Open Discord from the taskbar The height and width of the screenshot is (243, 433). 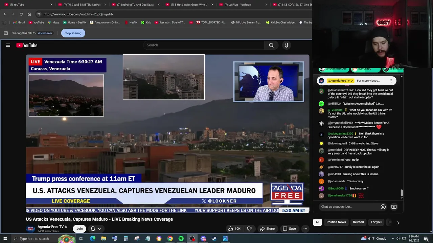203,239
